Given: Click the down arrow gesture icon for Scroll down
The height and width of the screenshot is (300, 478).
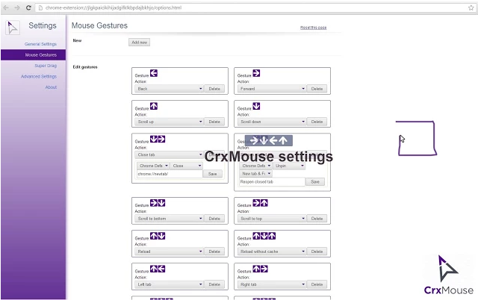Looking at the screenshot, I should coord(256,106).
